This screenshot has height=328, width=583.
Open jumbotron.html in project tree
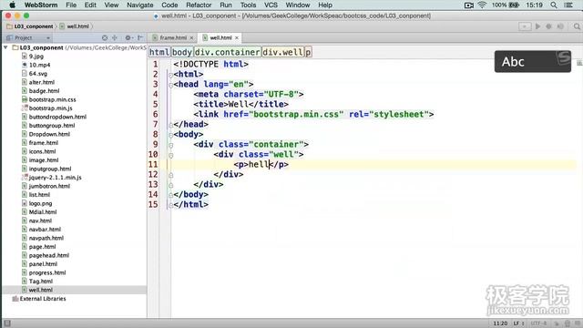pyautogui.click(x=49, y=186)
